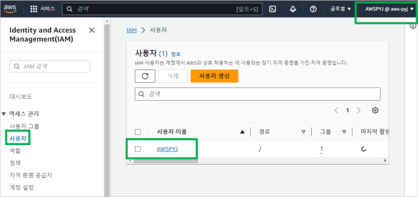Open 자격 증명 공급자 in the sidebar
The height and width of the screenshot is (197, 418).
(x=31, y=175)
